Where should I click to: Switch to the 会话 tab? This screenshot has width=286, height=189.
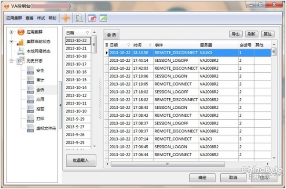point(112,35)
